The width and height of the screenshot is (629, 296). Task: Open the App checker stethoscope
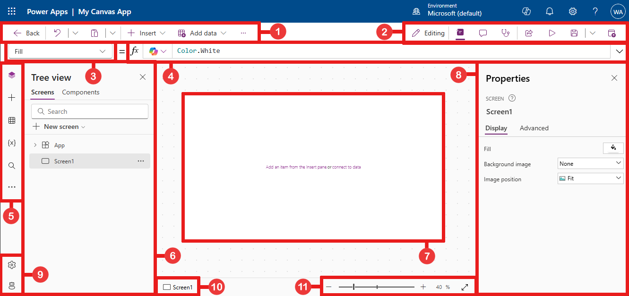point(506,33)
